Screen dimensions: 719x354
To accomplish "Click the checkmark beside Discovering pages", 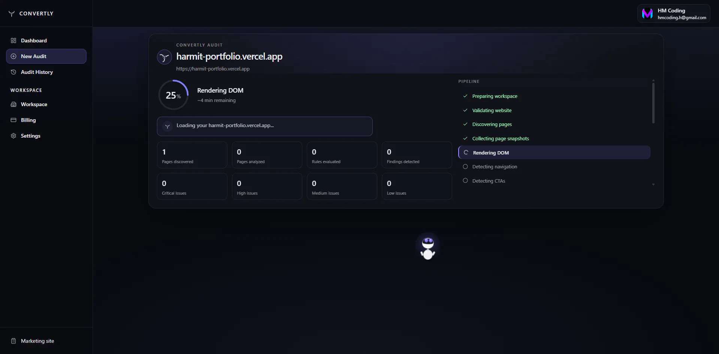I will pos(465,124).
